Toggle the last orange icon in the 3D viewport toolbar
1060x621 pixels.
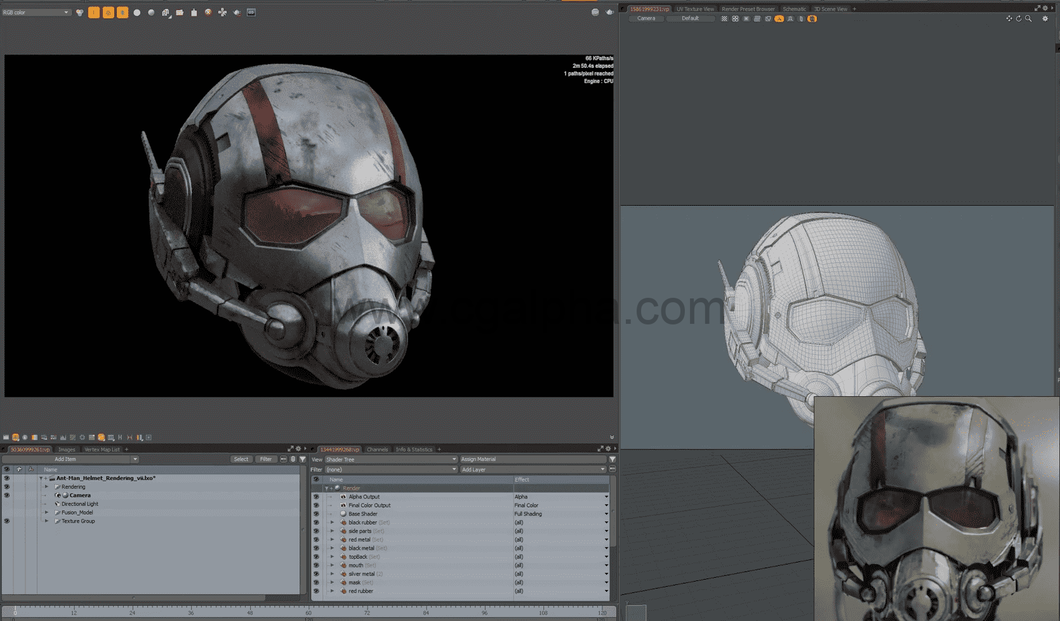click(x=812, y=18)
